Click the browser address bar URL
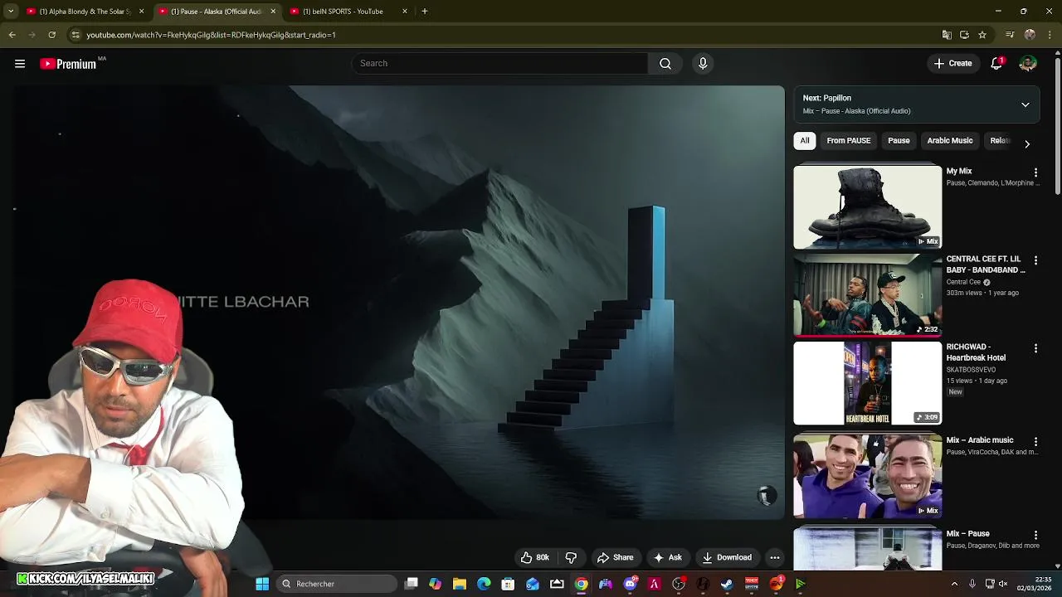Image resolution: width=1062 pixels, height=597 pixels. 211,35
